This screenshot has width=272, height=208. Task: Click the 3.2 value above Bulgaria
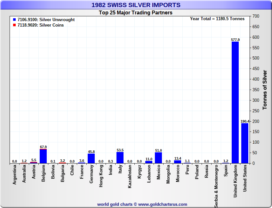[x=62, y=161]
